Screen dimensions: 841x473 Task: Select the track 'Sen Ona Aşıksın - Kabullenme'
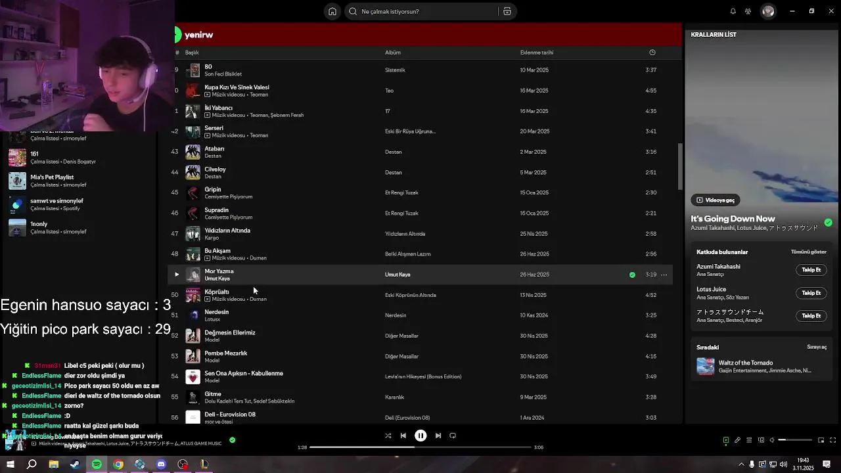coord(244,373)
